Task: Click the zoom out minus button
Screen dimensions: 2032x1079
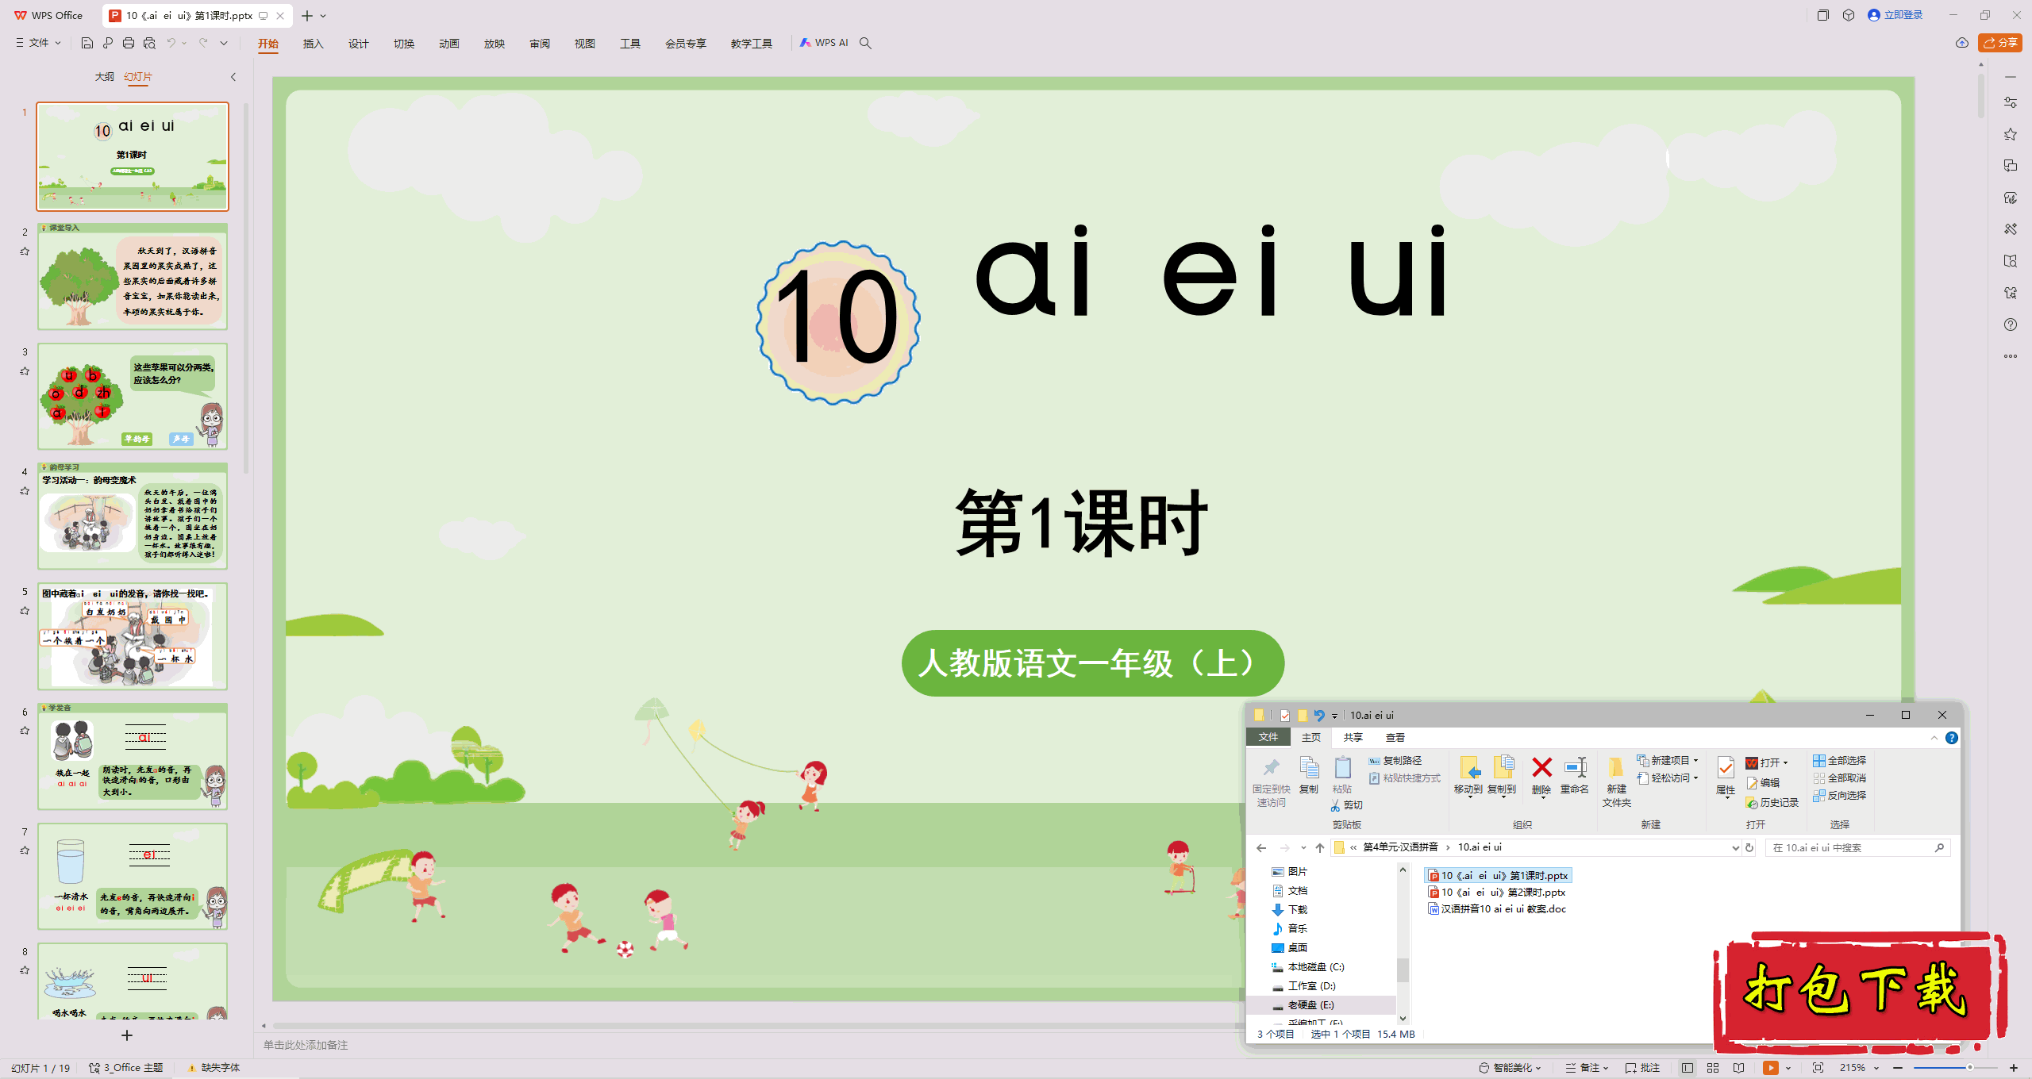Action: [1898, 1068]
